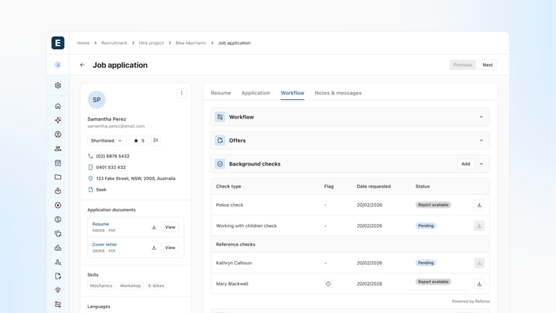Click the Mechanics skill tag
The width and height of the screenshot is (556, 313).
point(101,286)
